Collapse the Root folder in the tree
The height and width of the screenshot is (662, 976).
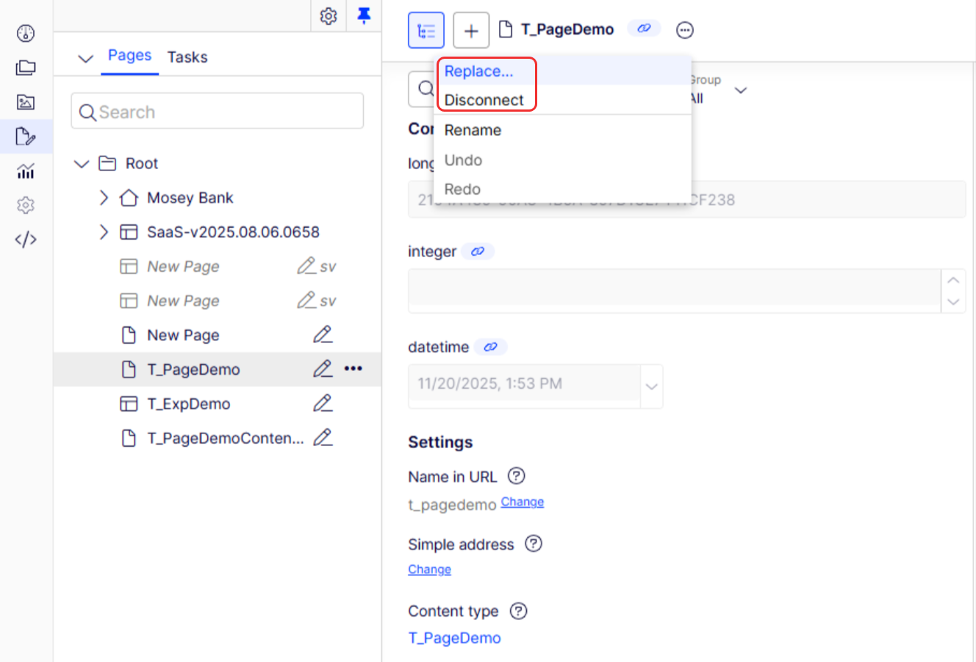pos(81,163)
